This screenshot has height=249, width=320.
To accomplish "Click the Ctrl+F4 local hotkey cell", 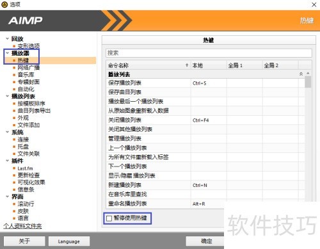I will (x=209, y=120).
